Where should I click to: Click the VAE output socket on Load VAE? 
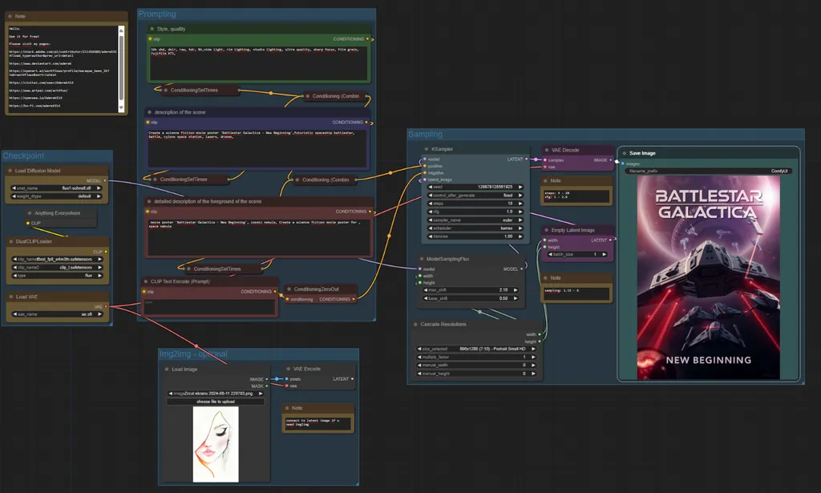coord(105,306)
